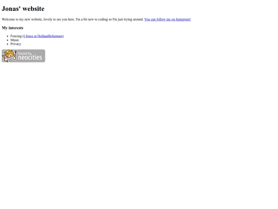Select the "Jonas' website" page heading
The height and width of the screenshot is (209, 278).
pos(23,9)
